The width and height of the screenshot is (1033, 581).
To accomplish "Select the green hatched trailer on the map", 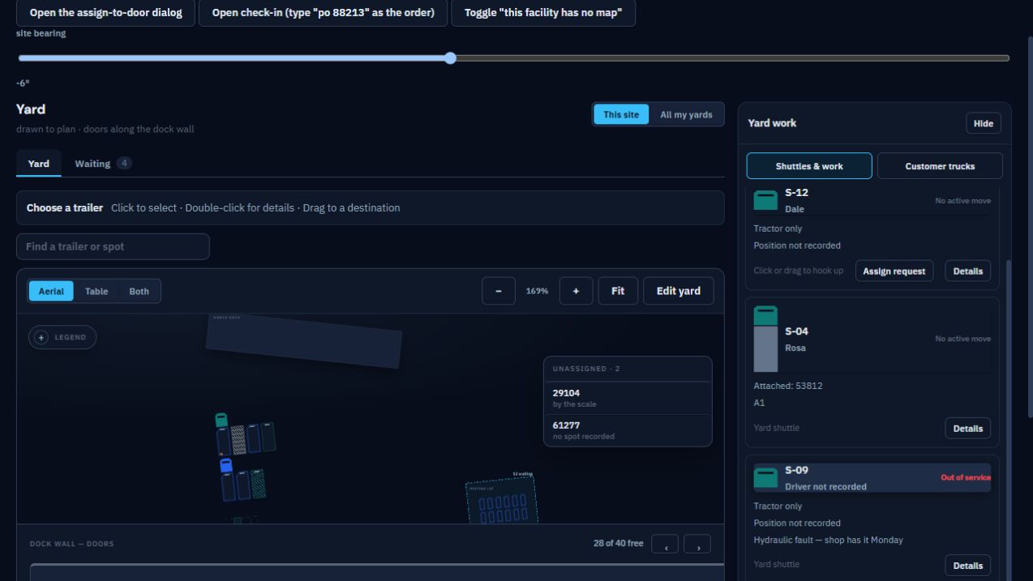I will click(x=257, y=484).
